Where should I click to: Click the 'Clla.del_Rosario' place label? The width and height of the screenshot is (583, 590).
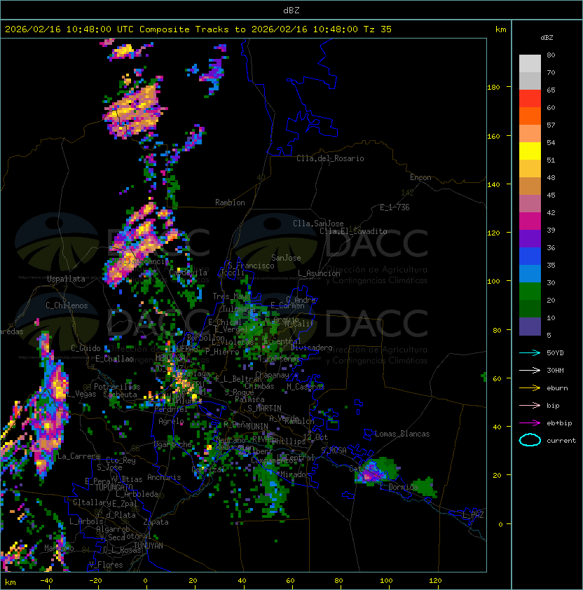tap(330, 158)
